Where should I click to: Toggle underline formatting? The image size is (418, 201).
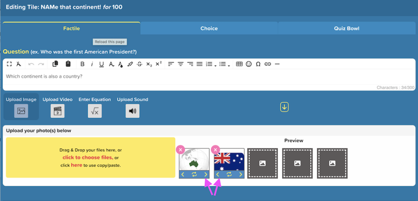(102, 64)
